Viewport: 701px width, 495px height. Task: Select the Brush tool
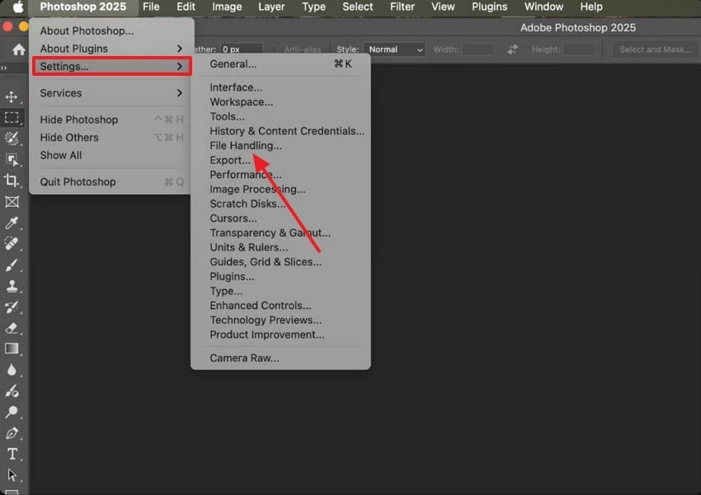coord(13,264)
